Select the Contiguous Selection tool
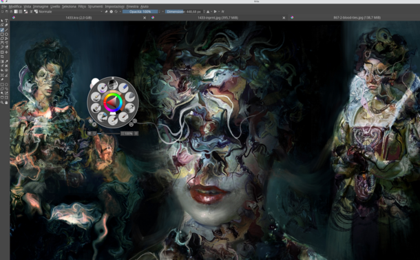 [x=2, y=93]
